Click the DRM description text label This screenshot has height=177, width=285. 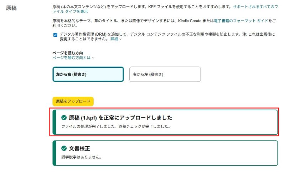click(167, 37)
